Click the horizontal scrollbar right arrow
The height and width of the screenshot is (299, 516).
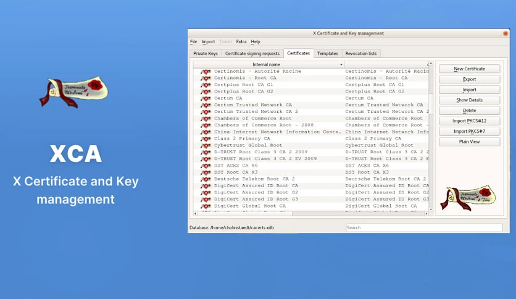[426, 213]
